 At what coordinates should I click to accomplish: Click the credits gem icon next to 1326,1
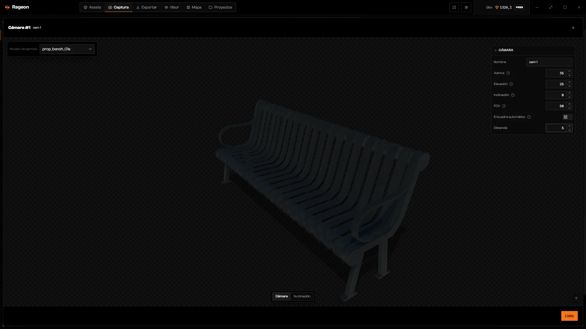(497, 7)
